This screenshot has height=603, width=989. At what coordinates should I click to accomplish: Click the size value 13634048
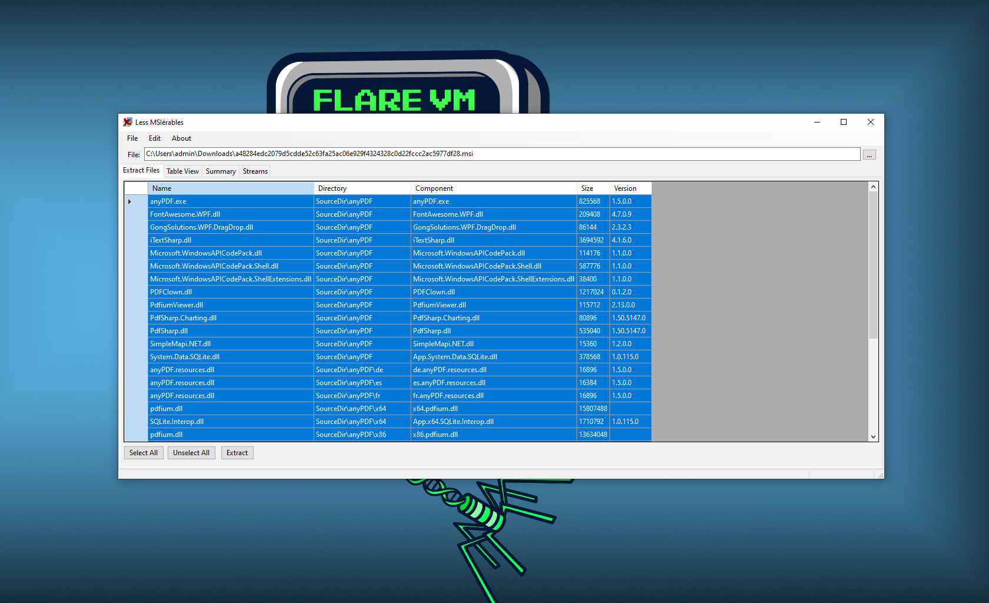pos(593,435)
